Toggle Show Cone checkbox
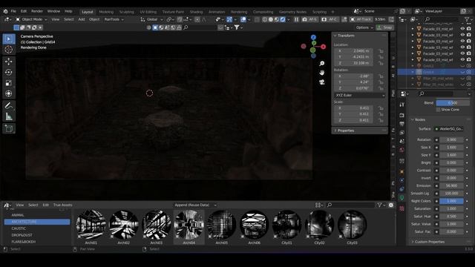 438,110
